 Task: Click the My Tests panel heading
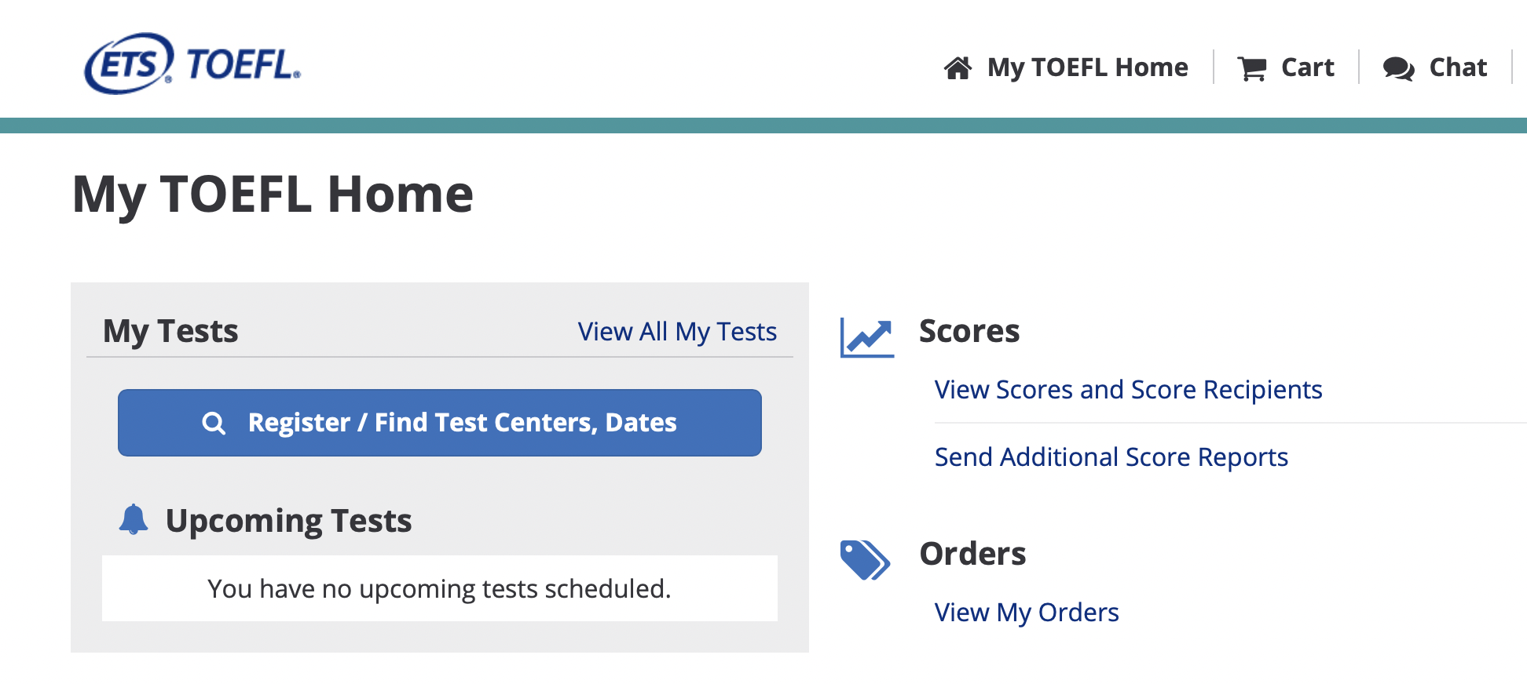click(x=170, y=331)
